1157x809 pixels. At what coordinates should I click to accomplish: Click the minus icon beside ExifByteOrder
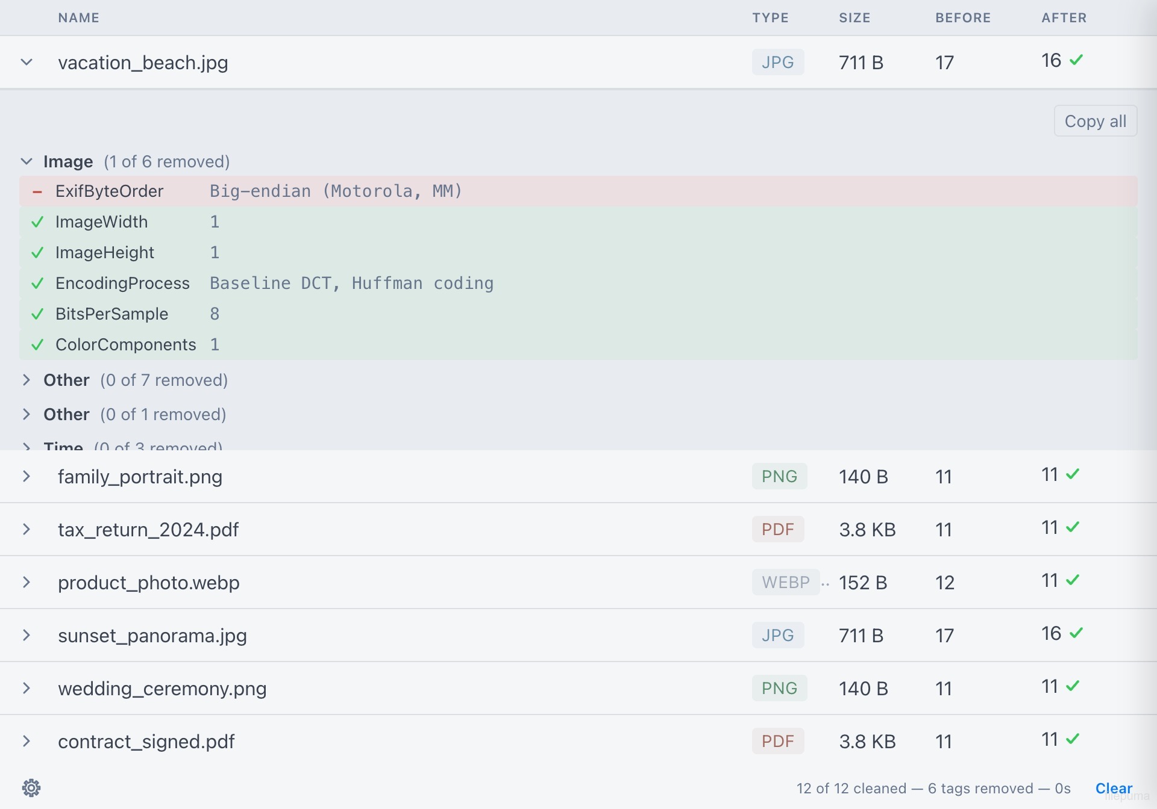point(37,191)
